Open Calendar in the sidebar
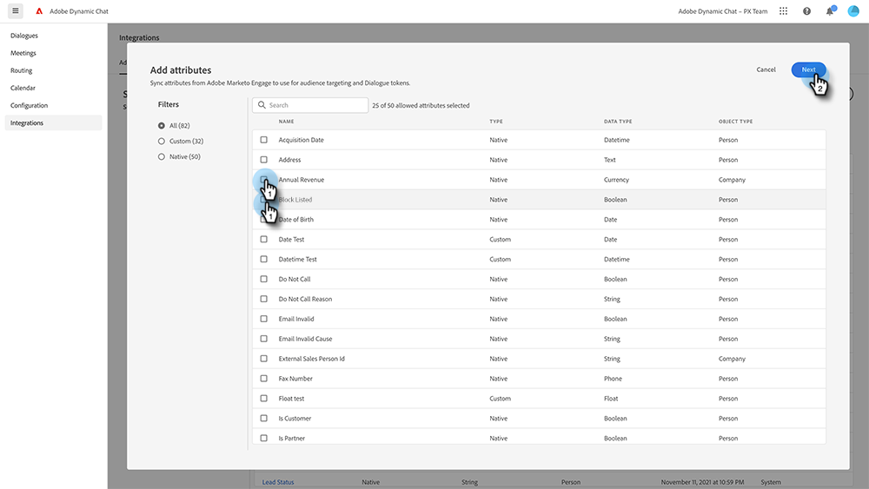The height and width of the screenshot is (489, 869). 53,88
